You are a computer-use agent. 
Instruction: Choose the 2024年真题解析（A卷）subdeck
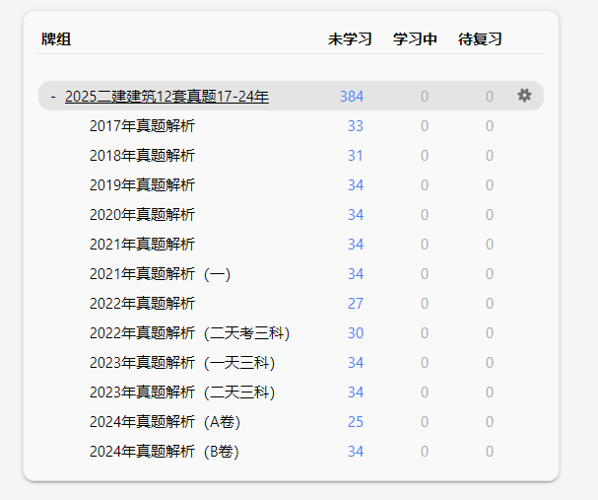pos(165,422)
